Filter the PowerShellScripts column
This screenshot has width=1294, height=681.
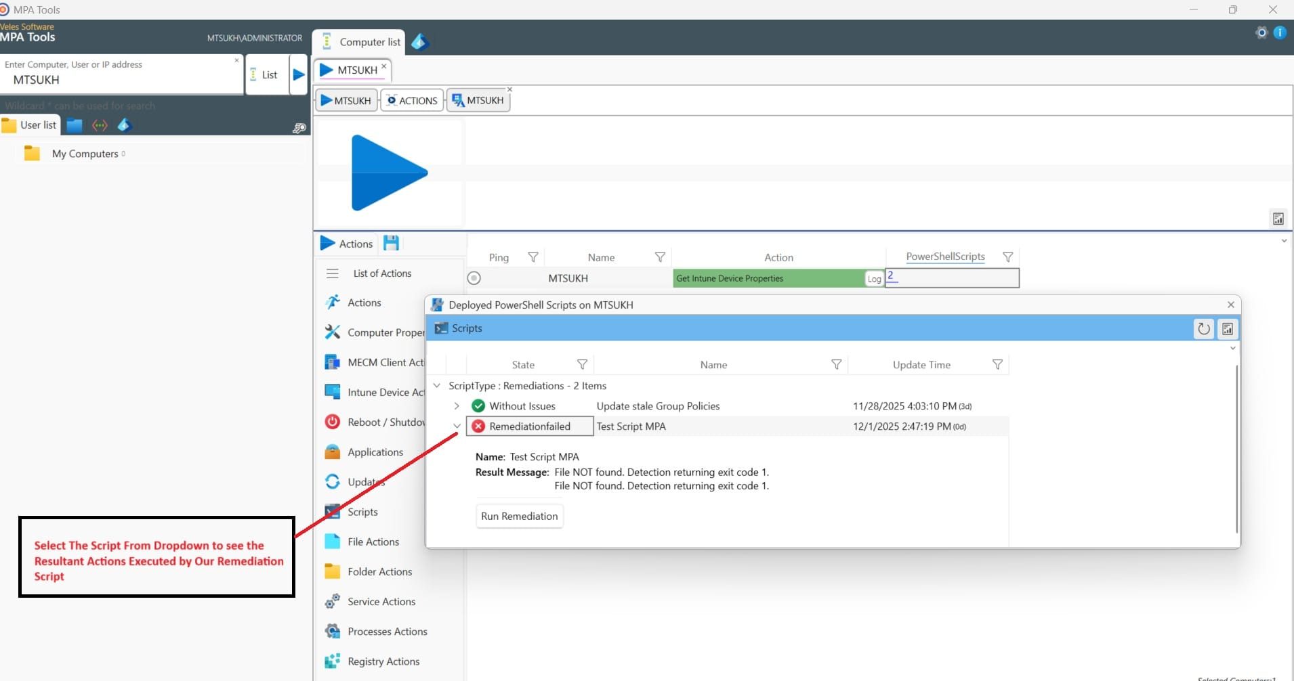tap(1007, 257)
